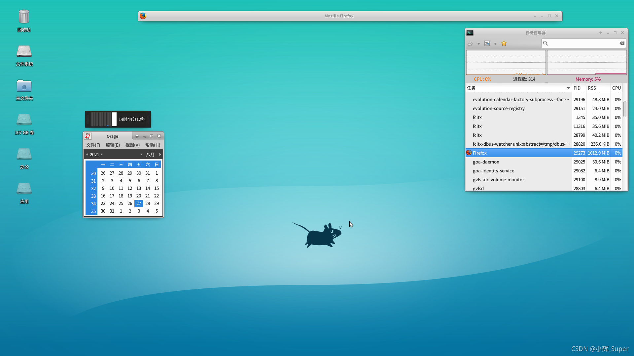Select date 15 in the Orage calendar
This screenshot has height=356, width=634.
pyautogui.click(x=157, y=188)
